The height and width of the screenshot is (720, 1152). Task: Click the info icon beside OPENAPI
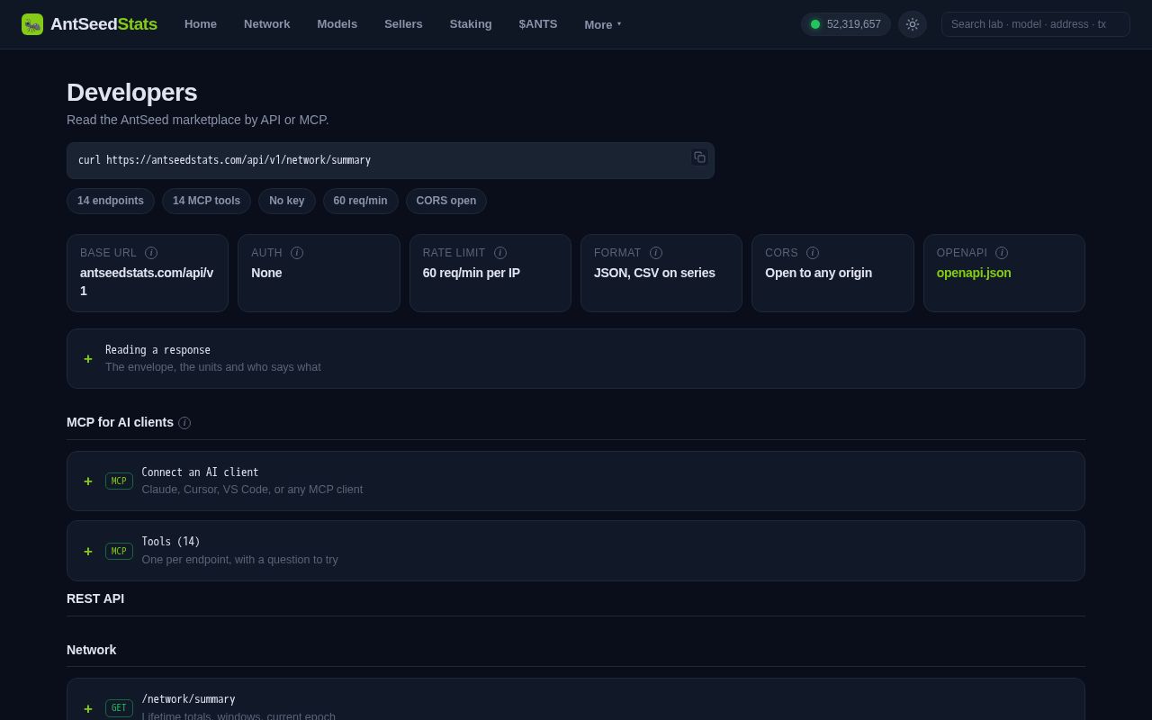coord(1002,253)
